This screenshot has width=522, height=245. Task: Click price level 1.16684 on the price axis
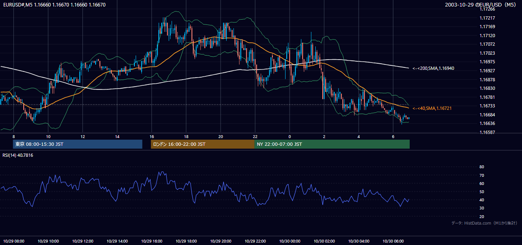coord(487,115)
